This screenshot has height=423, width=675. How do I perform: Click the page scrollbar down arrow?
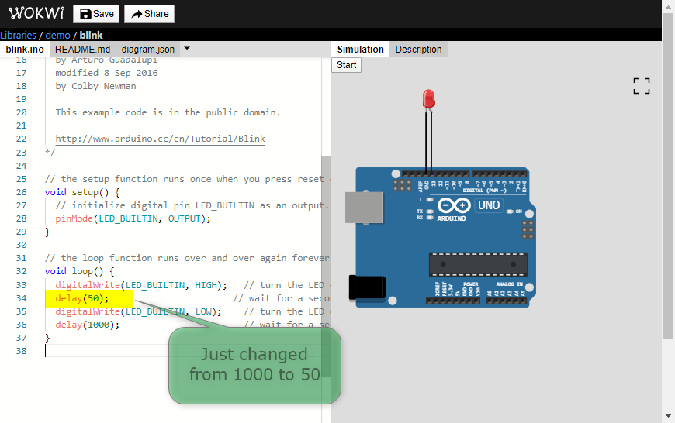tap(668, 416)
